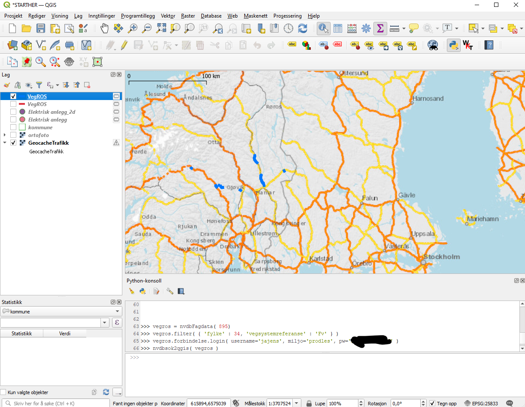Viewport: 525px width, 407px height.
Task: Click the Rotasjon value field
Action: 405,404
